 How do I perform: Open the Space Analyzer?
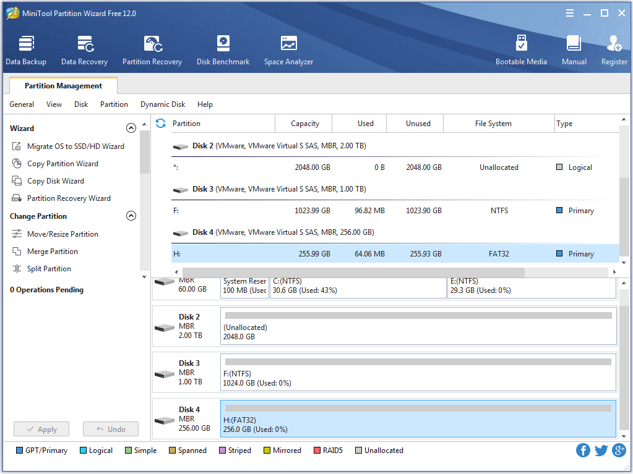[x=288, y=50]
